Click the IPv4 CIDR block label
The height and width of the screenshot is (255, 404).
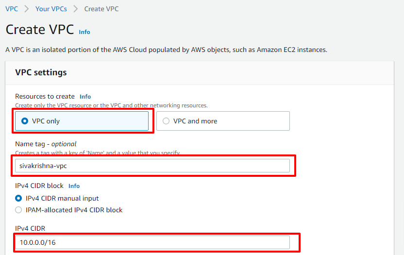click(x=39, y=186)
